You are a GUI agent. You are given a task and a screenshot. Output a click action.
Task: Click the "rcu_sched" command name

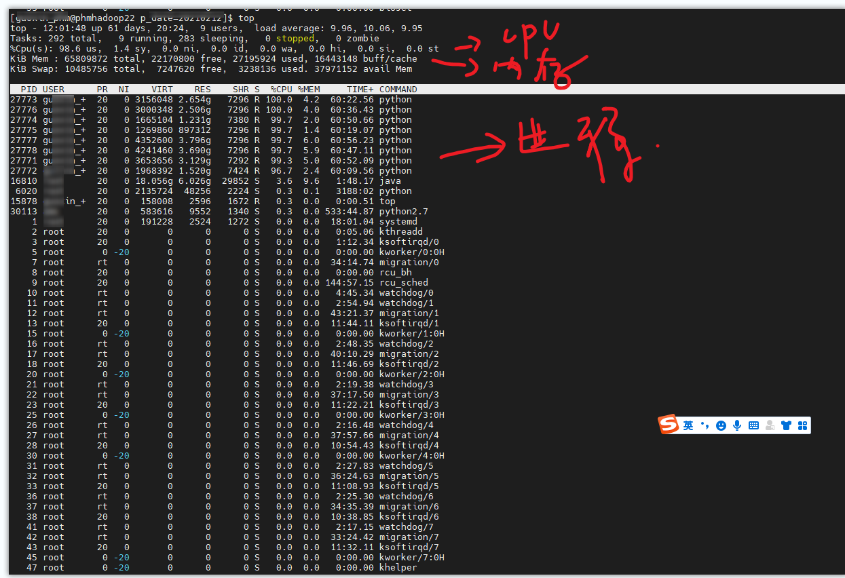coord(404,283)
